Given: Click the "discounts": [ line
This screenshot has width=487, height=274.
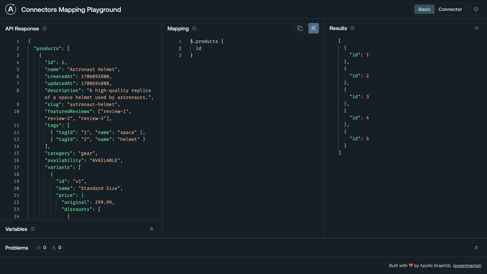Looking at the screenshot, I should 81,209.
